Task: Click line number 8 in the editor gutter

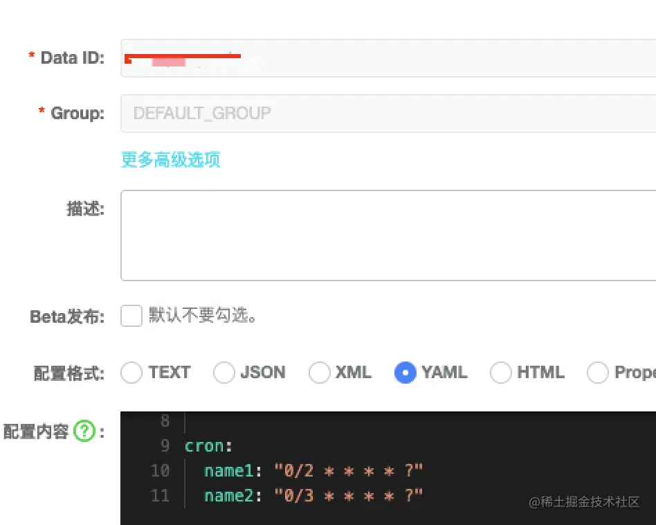Action: (x=165, y=420)
